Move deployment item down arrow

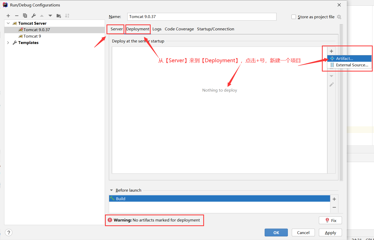pos(331,76)
